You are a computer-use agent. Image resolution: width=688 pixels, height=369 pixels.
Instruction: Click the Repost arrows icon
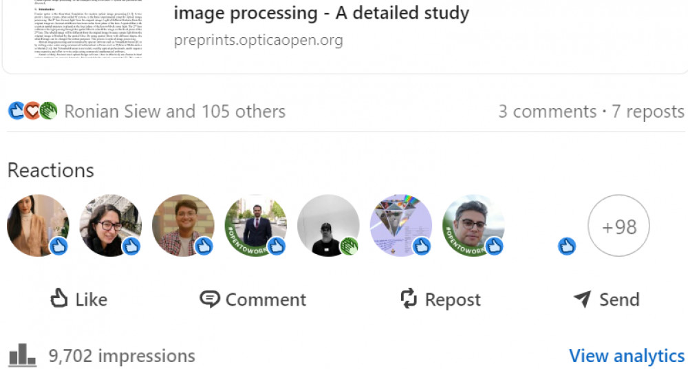click(x=409, y=299)
